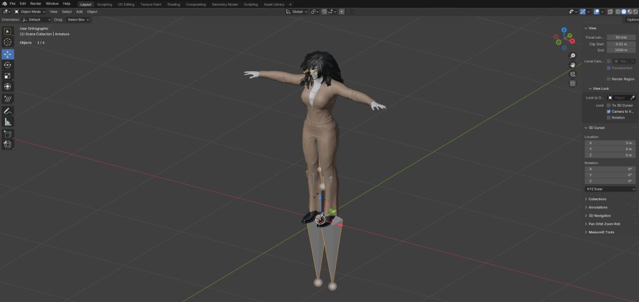Open the XYZ Euler rotation mode dropdown
The width and height of the screenshot is (639, 302).
(610, 189)
